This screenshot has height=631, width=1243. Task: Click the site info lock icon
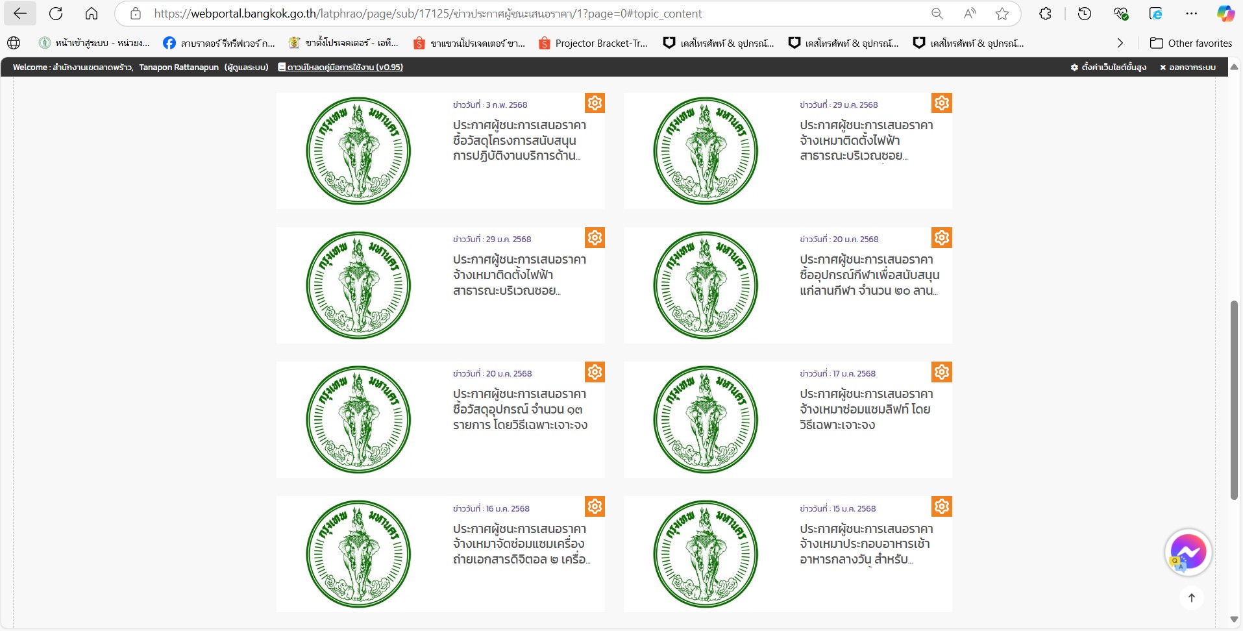tap(136, 14)
